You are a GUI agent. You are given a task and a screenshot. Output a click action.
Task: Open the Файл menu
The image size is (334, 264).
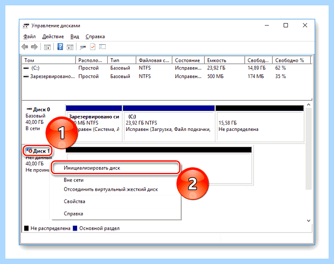coord(30,37)
